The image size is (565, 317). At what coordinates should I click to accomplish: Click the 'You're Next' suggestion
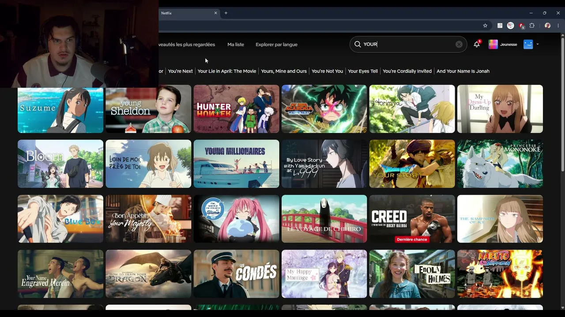[181, 71]
